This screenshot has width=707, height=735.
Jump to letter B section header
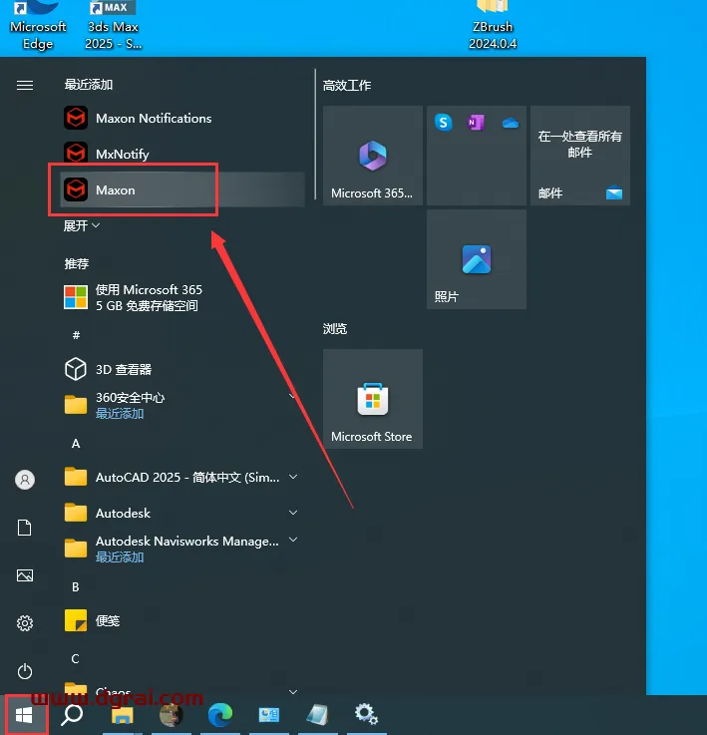(x=76, y=586)
